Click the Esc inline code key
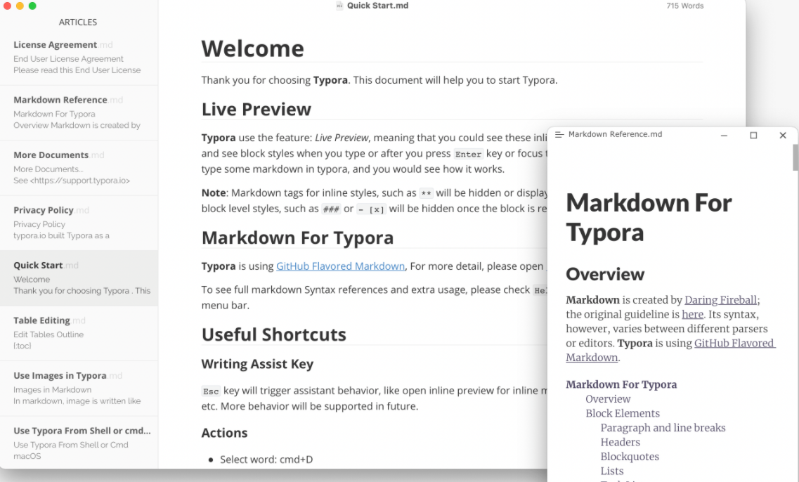The width and height of the screenshot is (799, 482). 211,391
